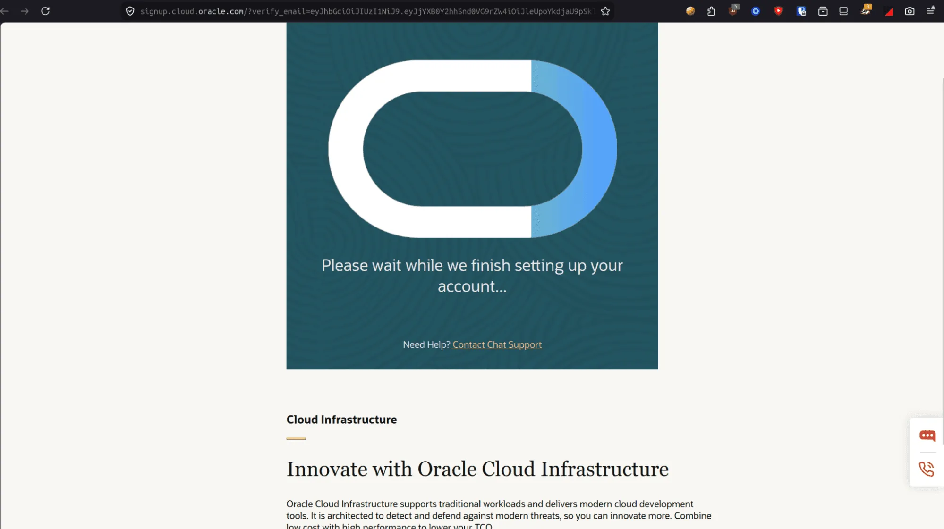Click the Oracle loading logo graphic
Image resolution: width=944 pixels, height=529 pixels.
point(472,149)
